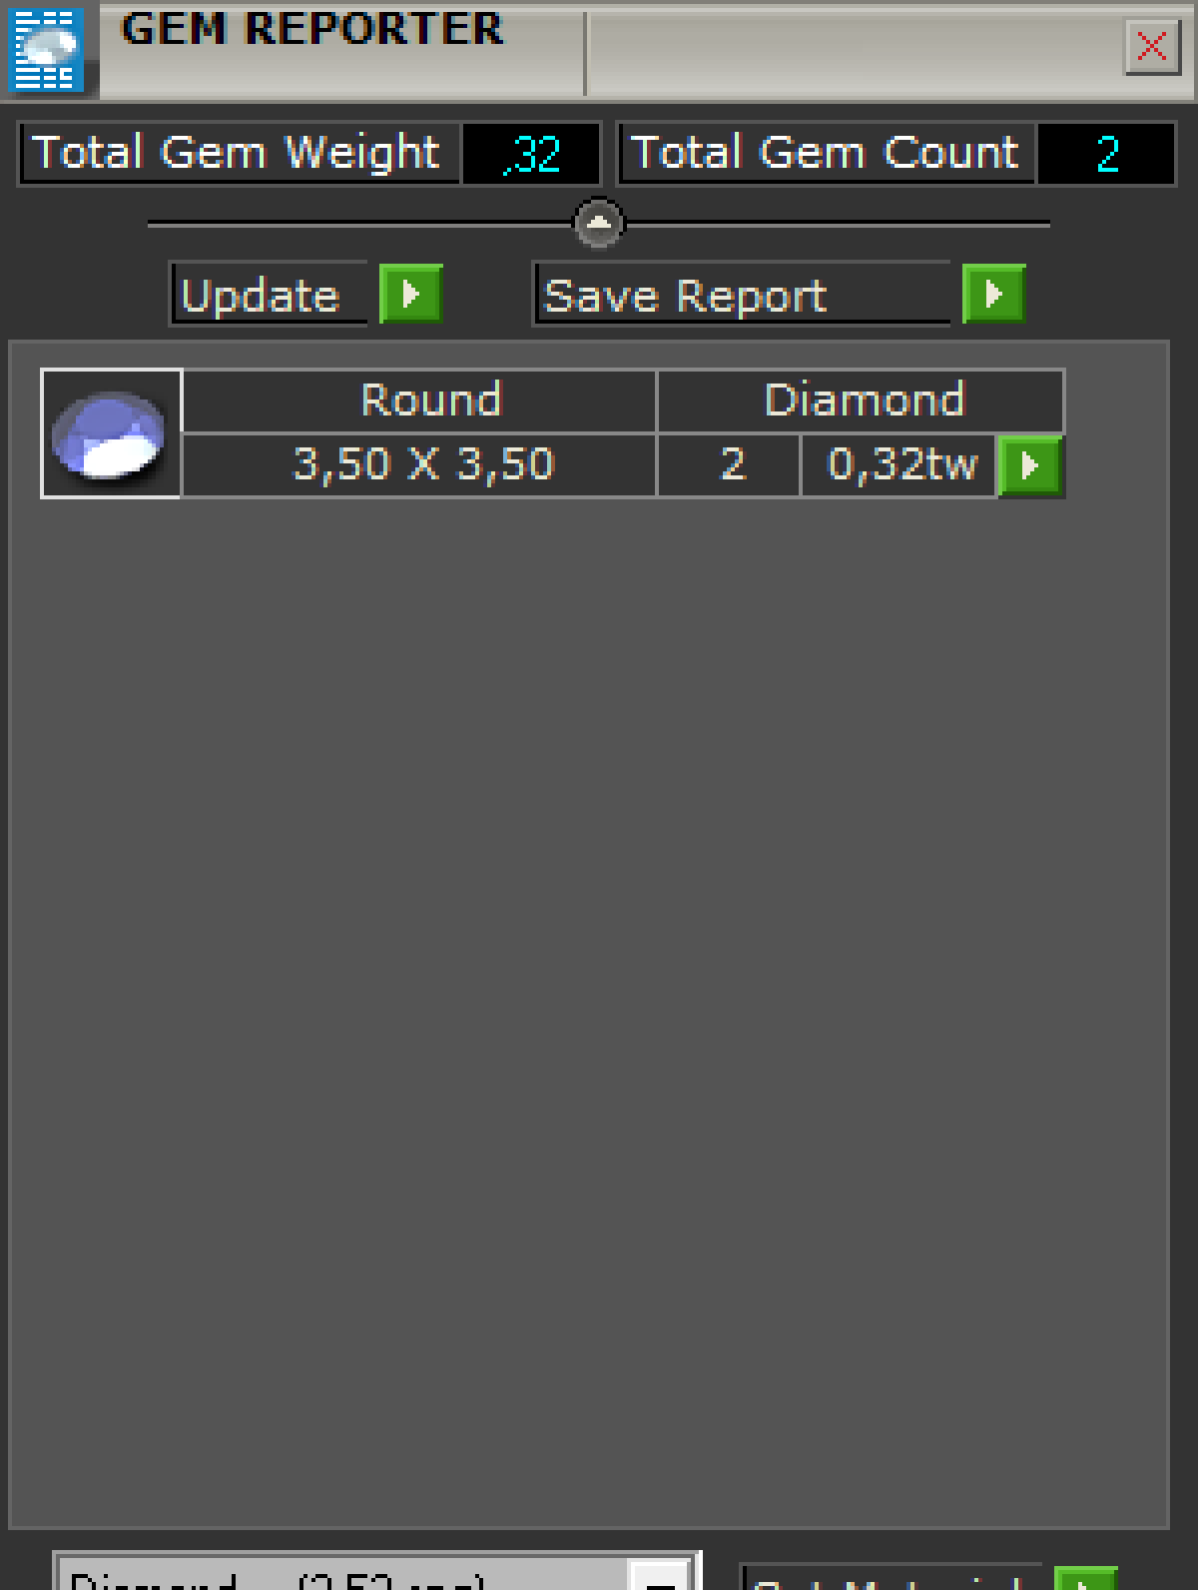Click the Total Gem Weight value field

click(x=530, y=154)
